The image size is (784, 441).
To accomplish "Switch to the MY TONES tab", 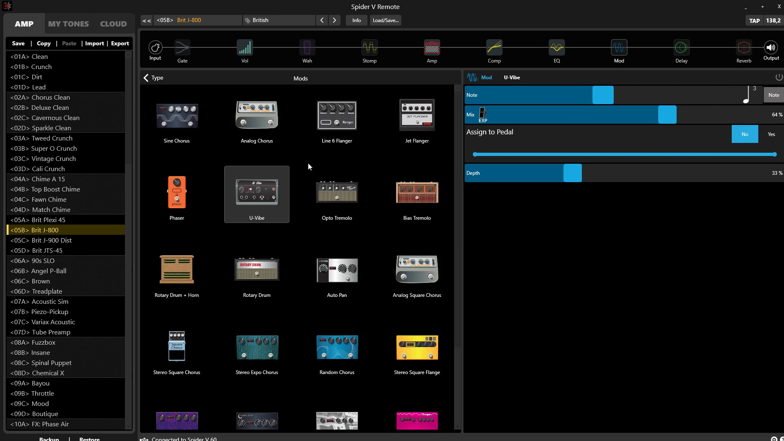I will pyautogui.click(x=68, y=24).
